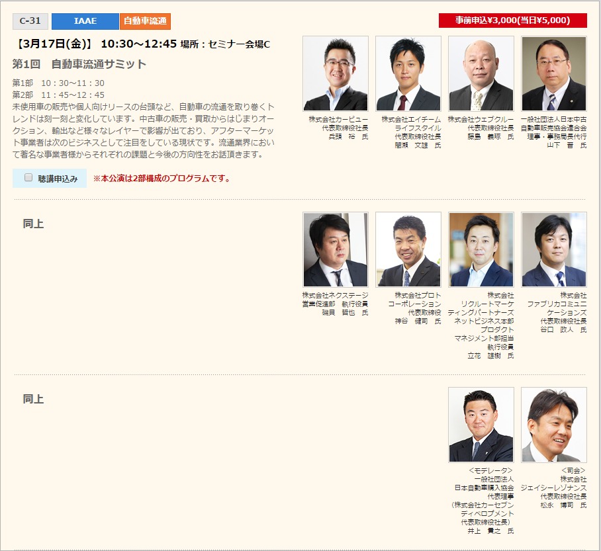Click the description paragraph starting 未使用車の販売
The width and height of the screenshot is (601, 551).
pos(144,131)
